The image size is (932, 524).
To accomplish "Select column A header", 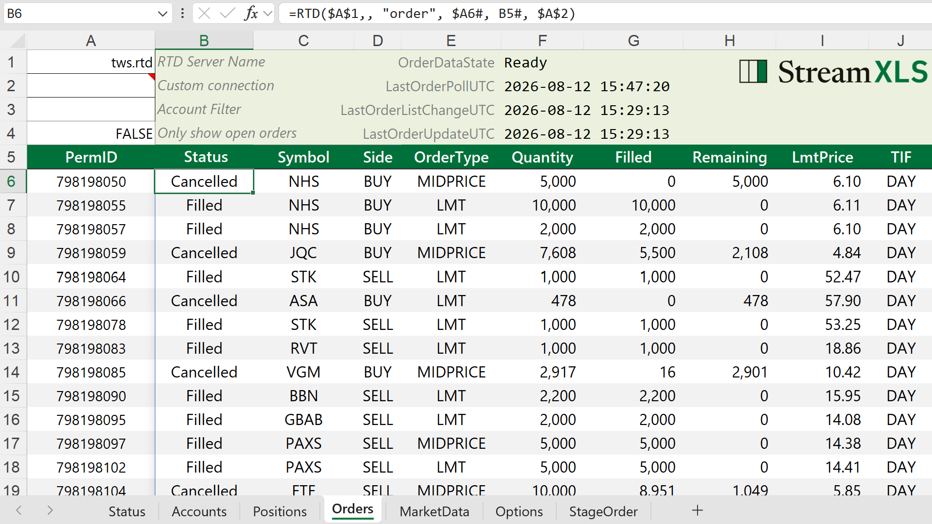I will (x=91, y=40).
